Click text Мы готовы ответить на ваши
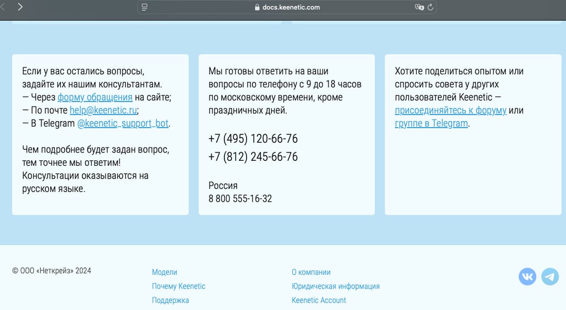Image resolution: width=566 pixels, height=310 pixels. tap(268, 71)
